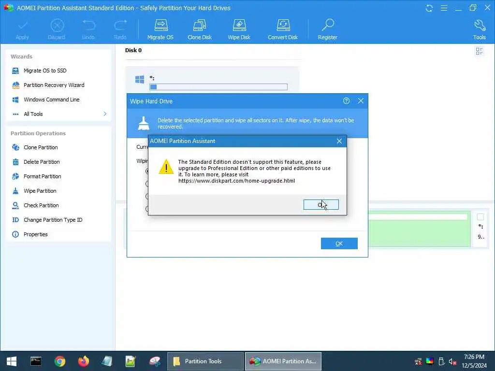Select Format Partition operation

click(43, 176)
